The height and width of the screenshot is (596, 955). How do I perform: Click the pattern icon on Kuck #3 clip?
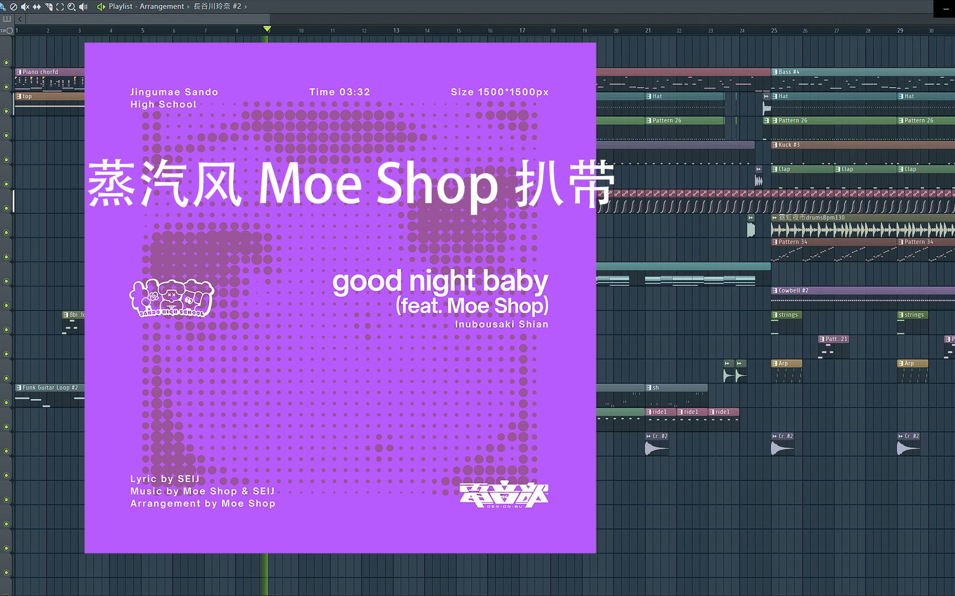(x=774, y=145)
